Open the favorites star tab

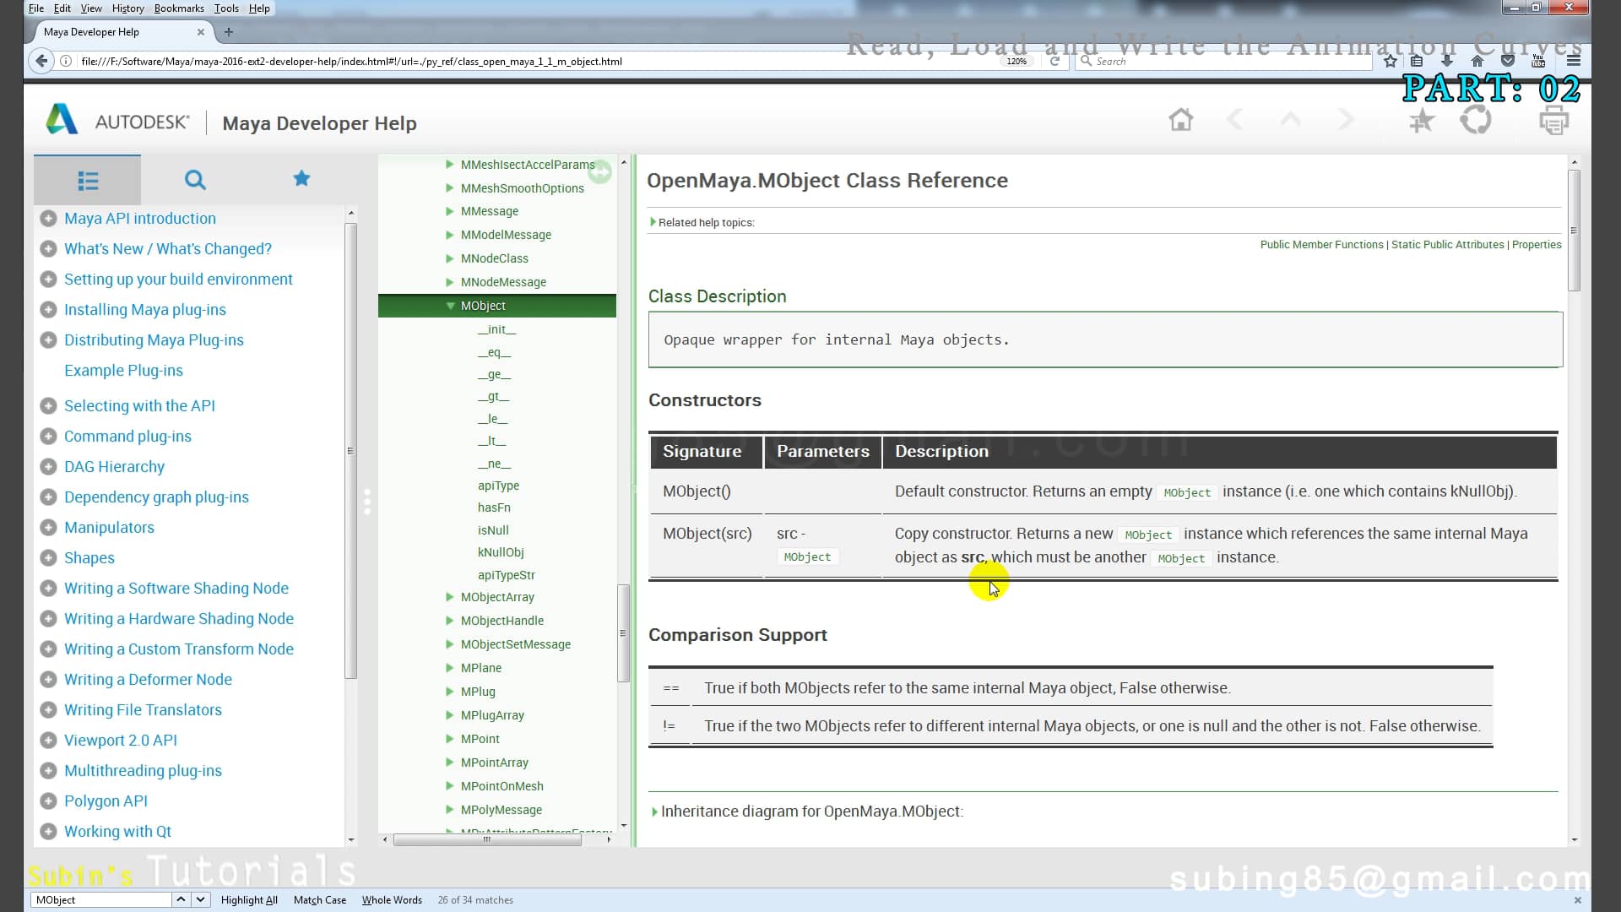(301, 178)
